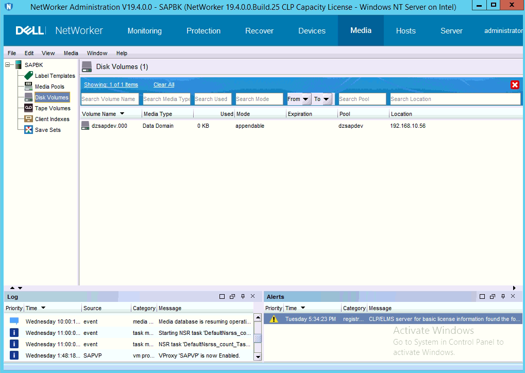Click Showing 1 of 1 items link
This screenshot has width=525, height=373.
(111, 84)
